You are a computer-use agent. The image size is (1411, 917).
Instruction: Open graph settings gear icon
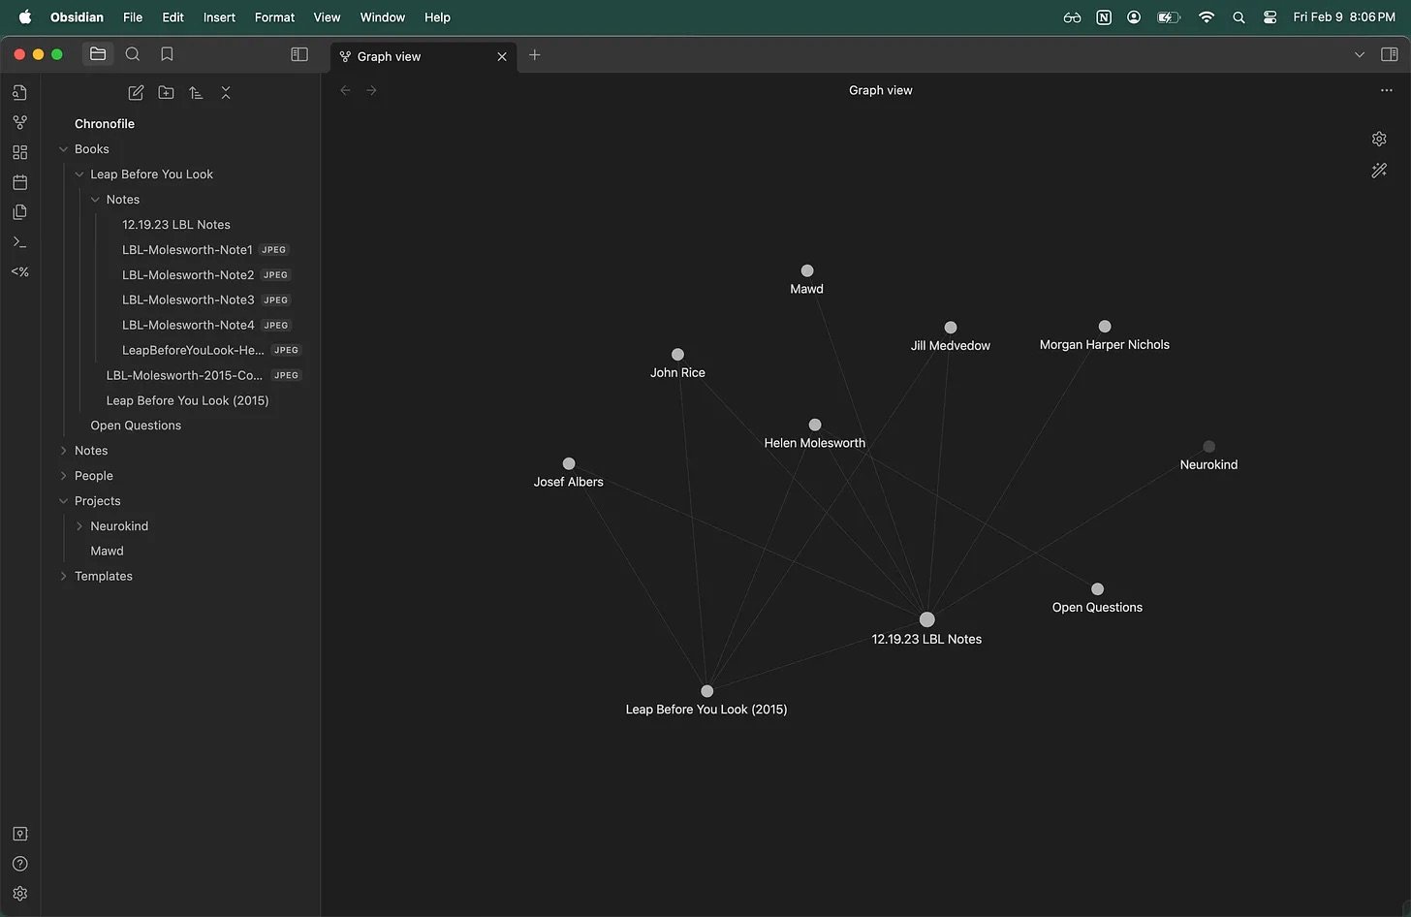click(1379, 139)
